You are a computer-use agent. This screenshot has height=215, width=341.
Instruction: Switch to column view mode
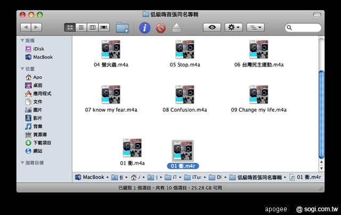tap(92, 28)
